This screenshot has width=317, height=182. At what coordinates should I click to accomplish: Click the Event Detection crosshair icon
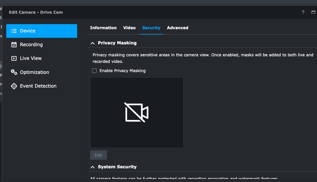pos(14,86)
